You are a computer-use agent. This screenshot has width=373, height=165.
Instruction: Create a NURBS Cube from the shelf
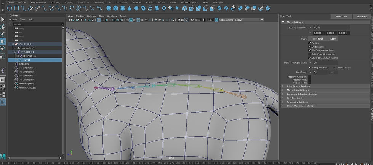point(115,8)
